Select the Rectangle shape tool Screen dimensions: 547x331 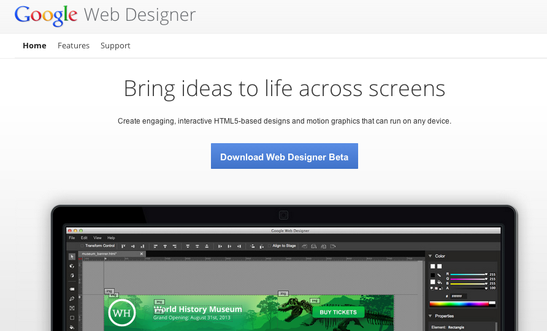pyautogui.click(x=72, y=318)
